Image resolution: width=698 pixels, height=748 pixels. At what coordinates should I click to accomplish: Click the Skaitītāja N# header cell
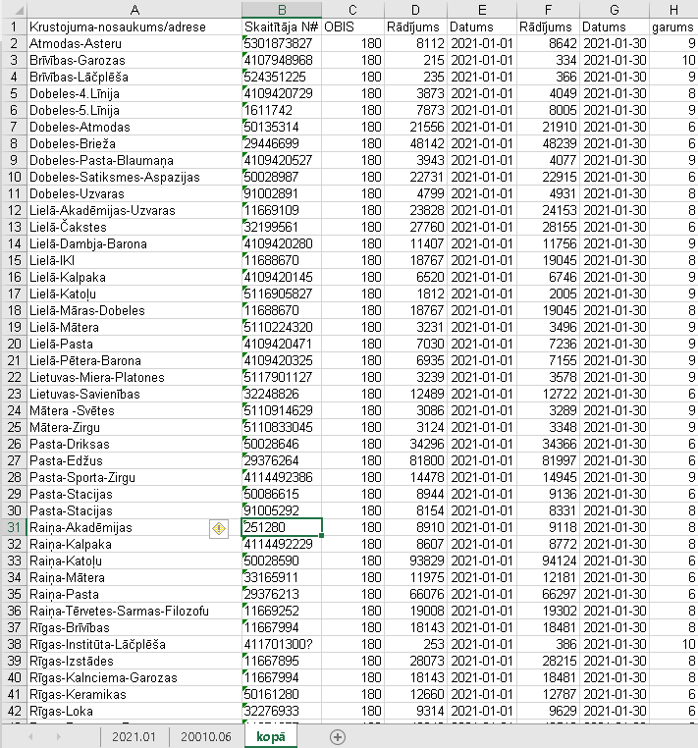(281, 27)
